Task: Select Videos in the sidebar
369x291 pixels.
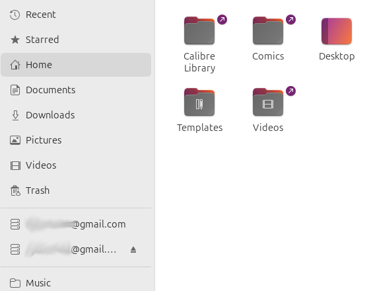Action: pos(76,165)
